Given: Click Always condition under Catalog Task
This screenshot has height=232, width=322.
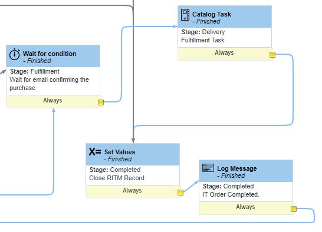Looking at the screenshot, I should 224,53.
